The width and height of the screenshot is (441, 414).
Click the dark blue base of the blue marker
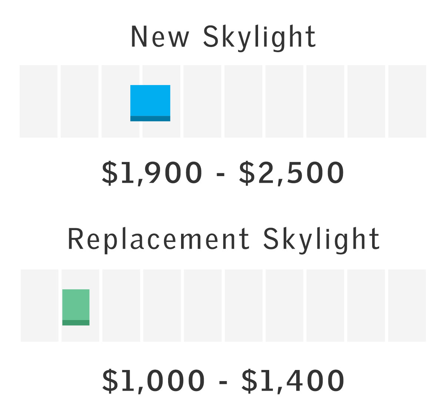click(150, 119)
